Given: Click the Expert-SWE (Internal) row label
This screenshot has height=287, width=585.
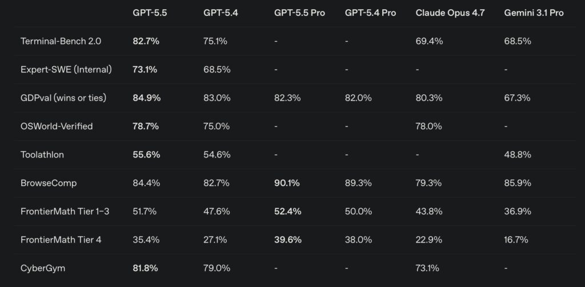Looking at the screenshot, I should (66, 70).
